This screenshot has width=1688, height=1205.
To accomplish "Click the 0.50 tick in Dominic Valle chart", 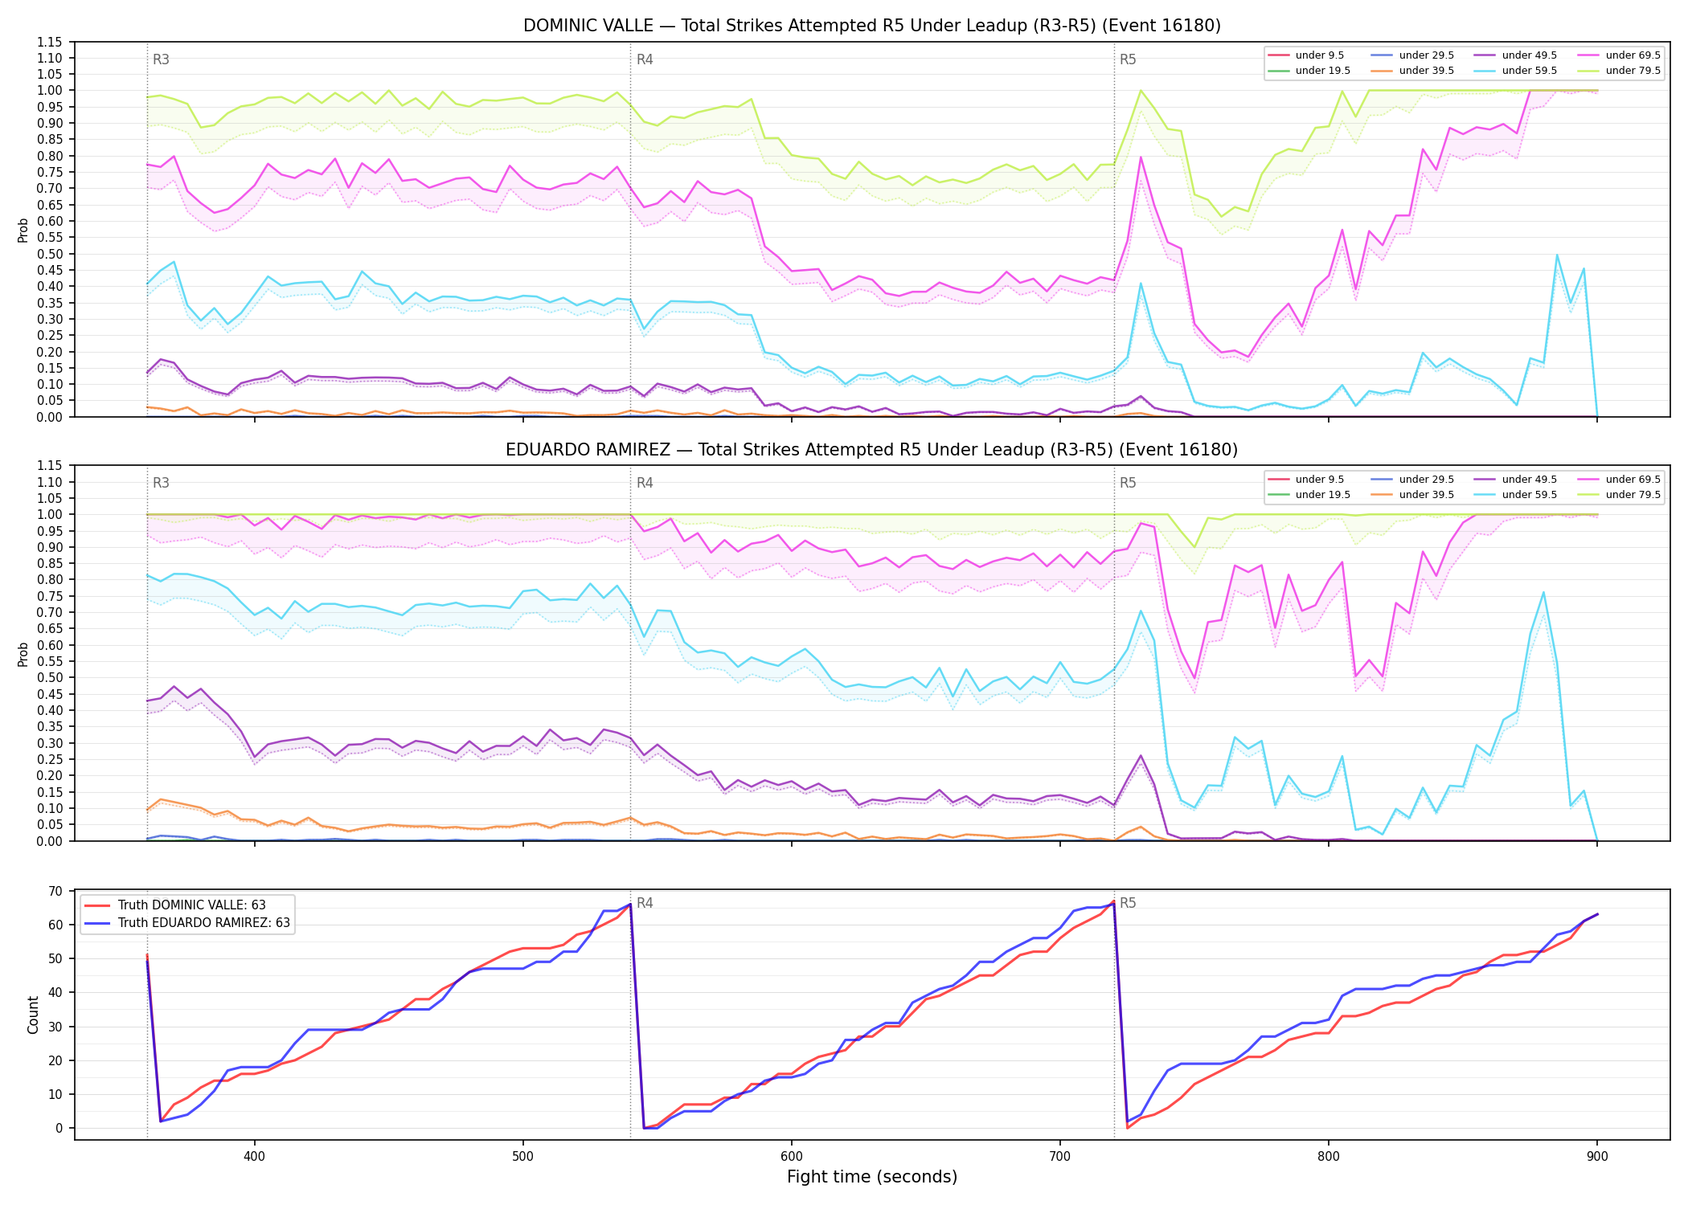I will [x=49, y=254].
